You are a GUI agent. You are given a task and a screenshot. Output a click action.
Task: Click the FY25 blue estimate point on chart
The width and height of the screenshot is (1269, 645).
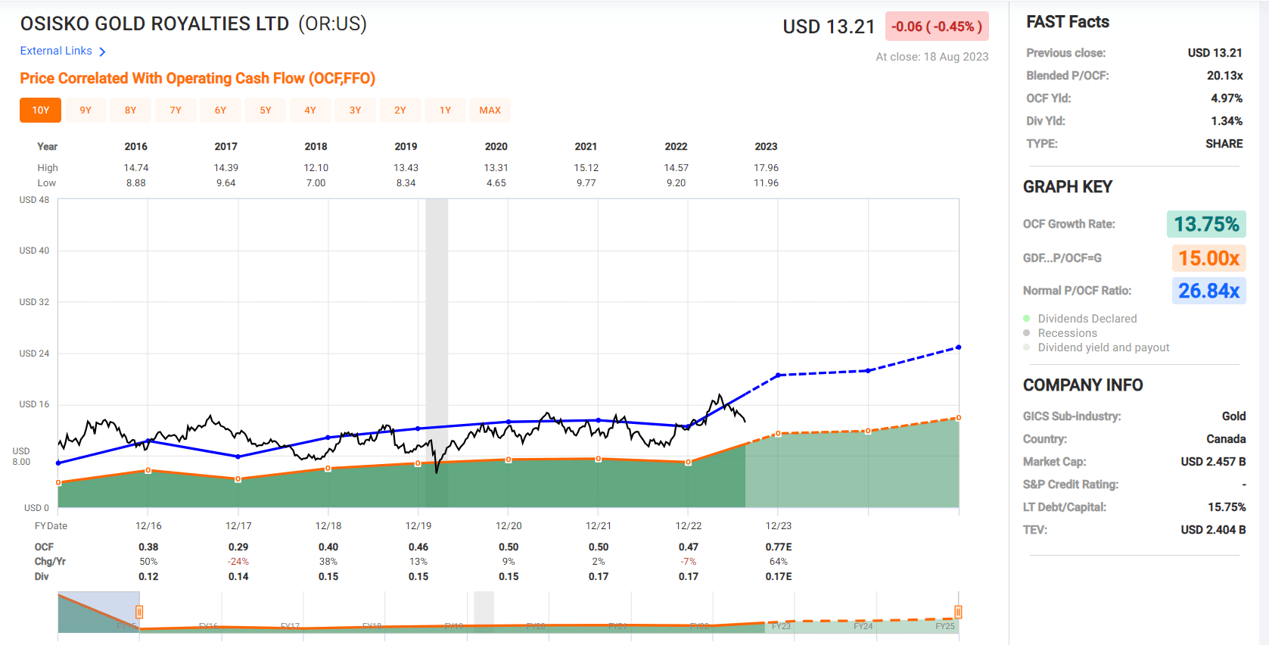tap(959, 347)
